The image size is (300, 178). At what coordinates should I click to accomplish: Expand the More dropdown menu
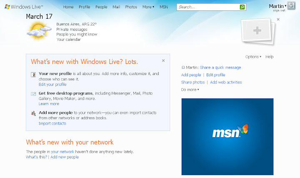(x=148, y=7)
